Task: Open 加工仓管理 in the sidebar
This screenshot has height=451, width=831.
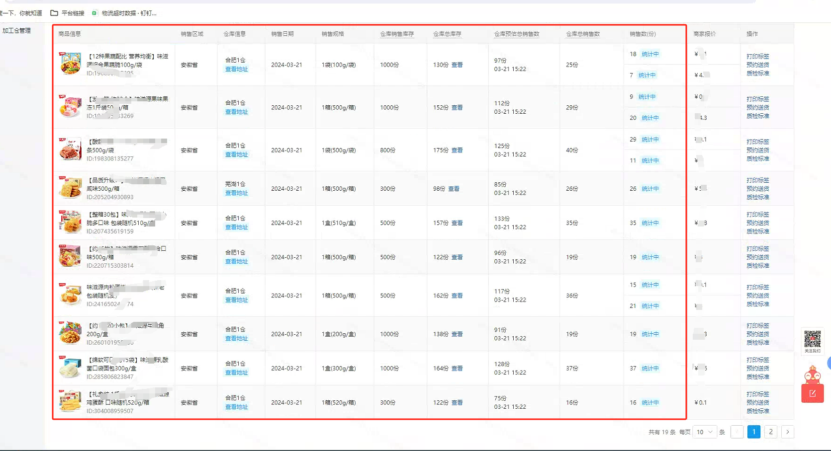Action: 17,31
